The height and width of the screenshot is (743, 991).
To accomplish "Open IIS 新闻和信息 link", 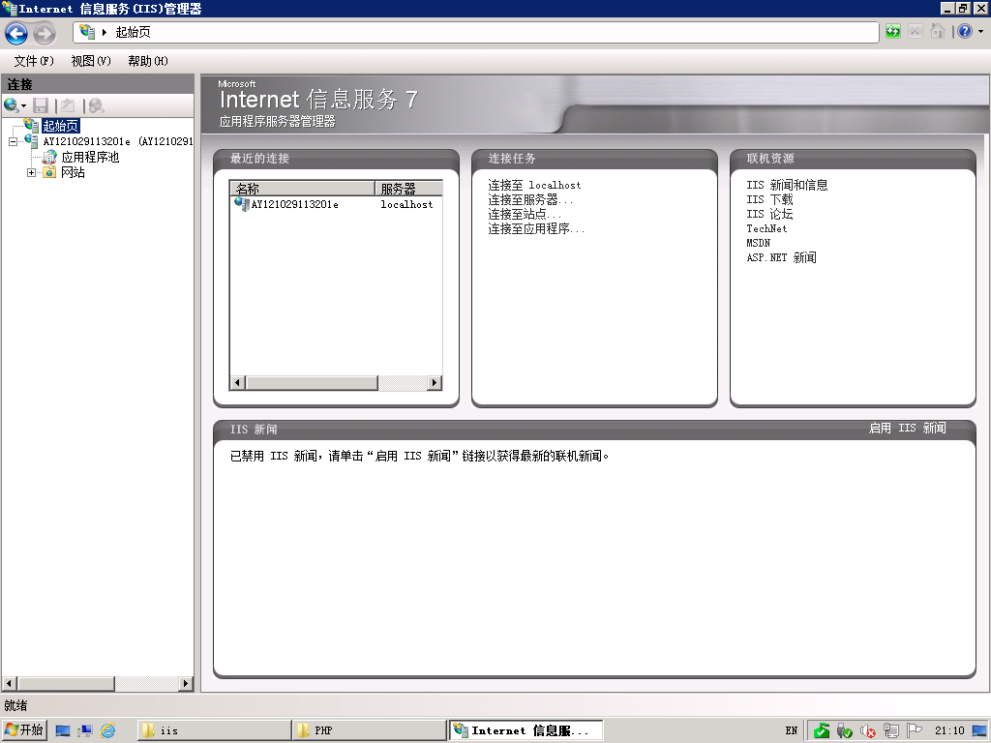I will click(787, 185).
